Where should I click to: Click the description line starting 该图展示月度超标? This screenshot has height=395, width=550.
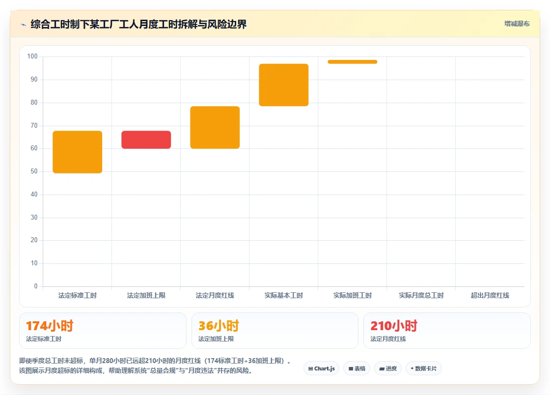click(136, 370)
